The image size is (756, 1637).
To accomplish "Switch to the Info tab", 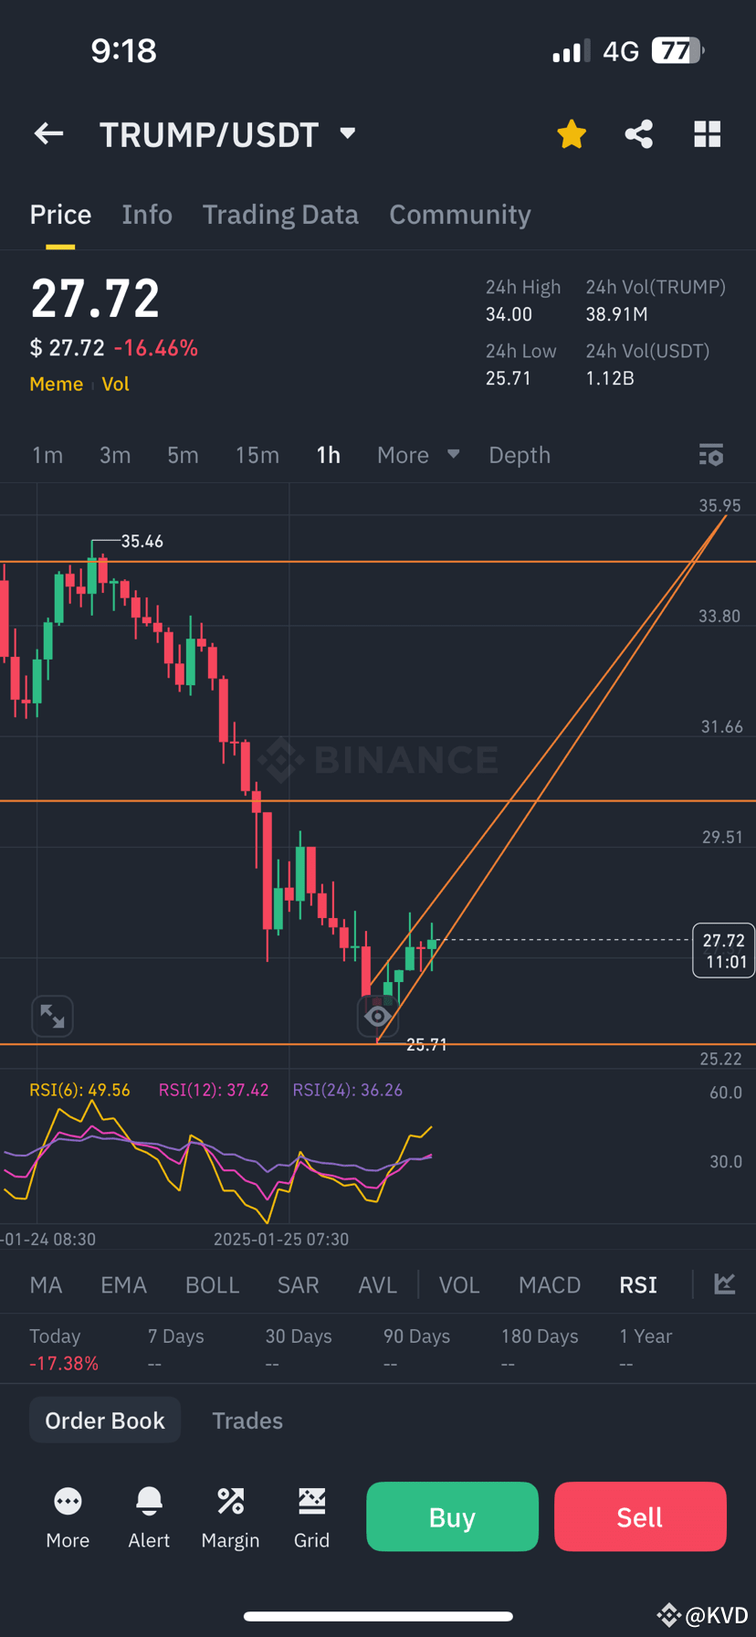I will 147,215.
